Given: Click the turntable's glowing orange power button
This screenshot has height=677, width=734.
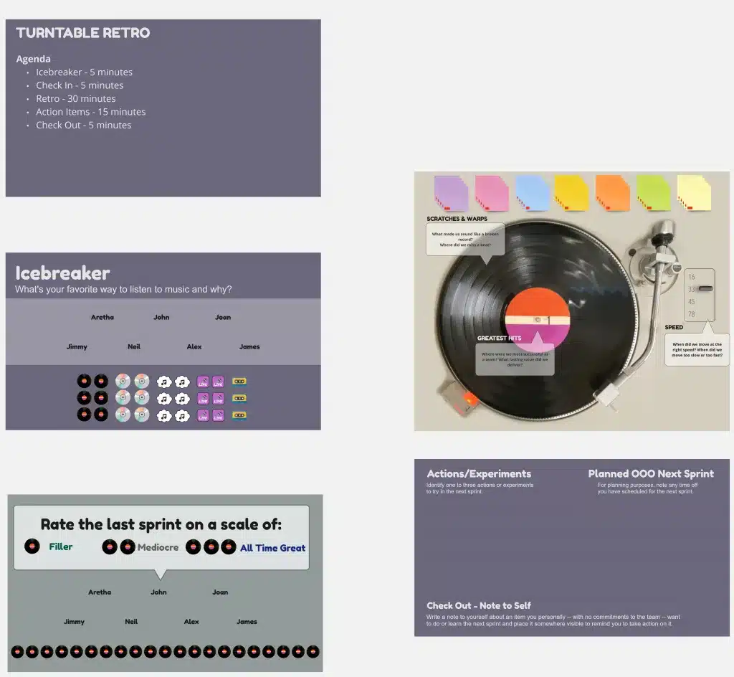Looking at the screenshot, I should [x=470, y=399].
